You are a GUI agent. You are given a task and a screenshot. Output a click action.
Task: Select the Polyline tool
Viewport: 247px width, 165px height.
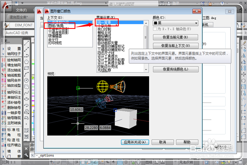(x=26, y=56)
